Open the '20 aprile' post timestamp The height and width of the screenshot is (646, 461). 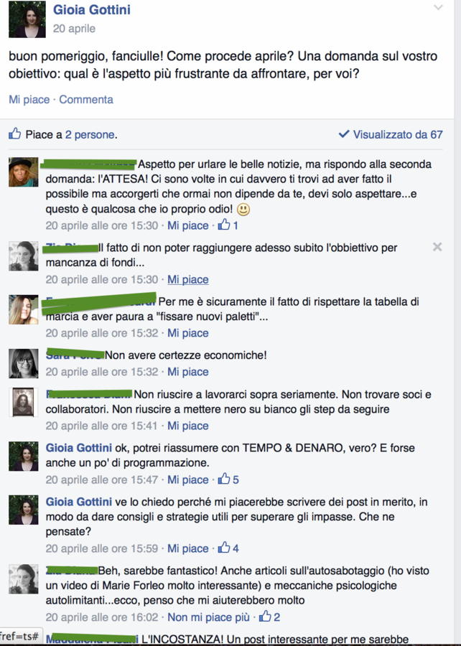click(74, 29)
